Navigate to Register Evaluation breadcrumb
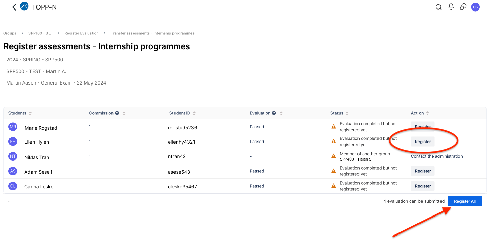491x244 pixels. tap(81, 33)
